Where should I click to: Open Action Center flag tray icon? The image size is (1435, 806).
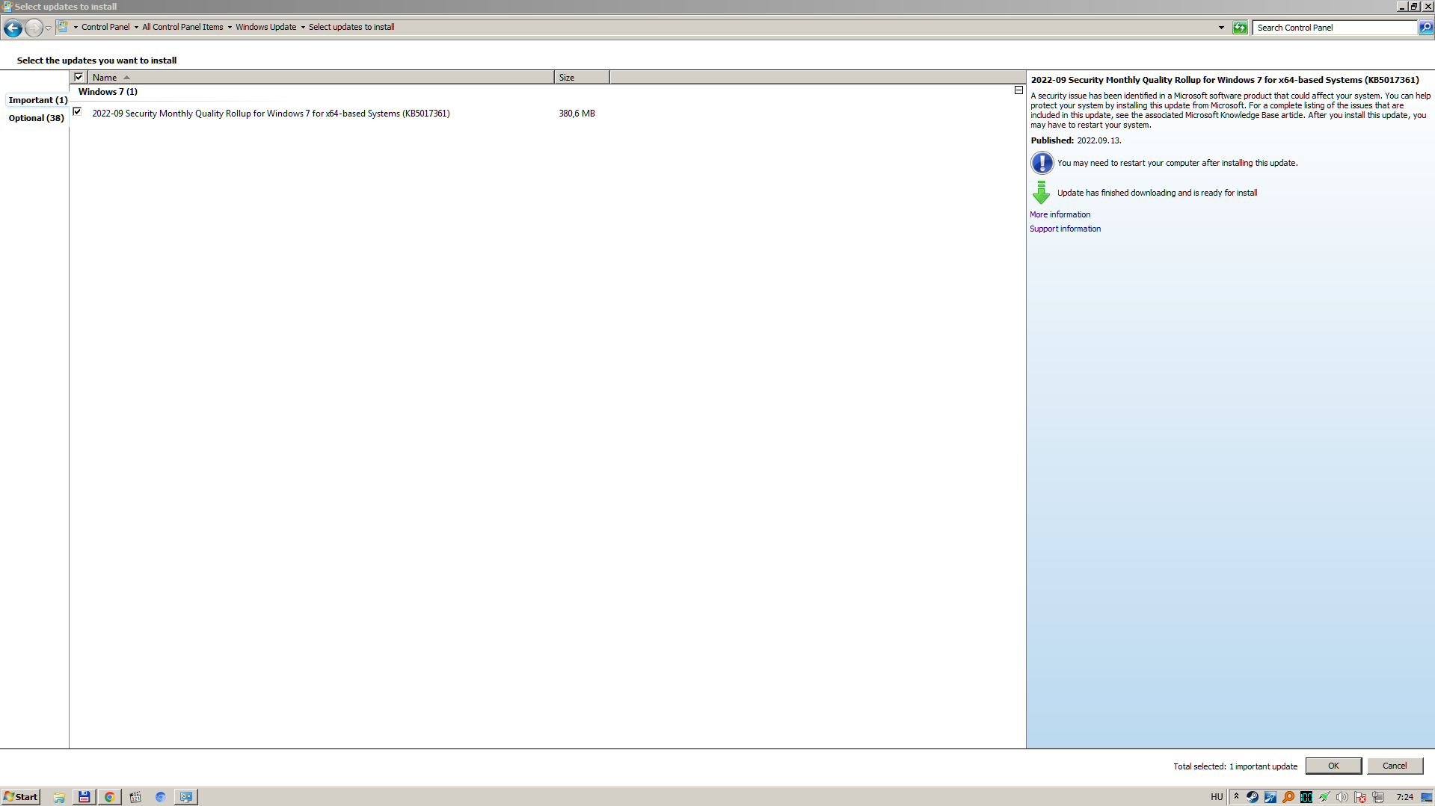tap(1360, 797)
